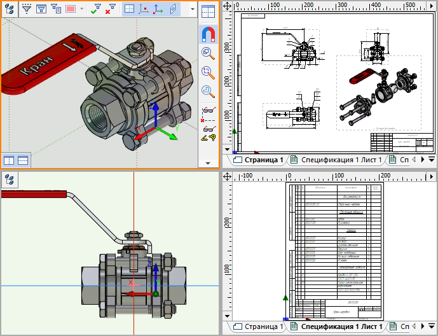The image size is (438, 336).
Task: Toggle the workplane grid display button
Action: click(129, 10)
